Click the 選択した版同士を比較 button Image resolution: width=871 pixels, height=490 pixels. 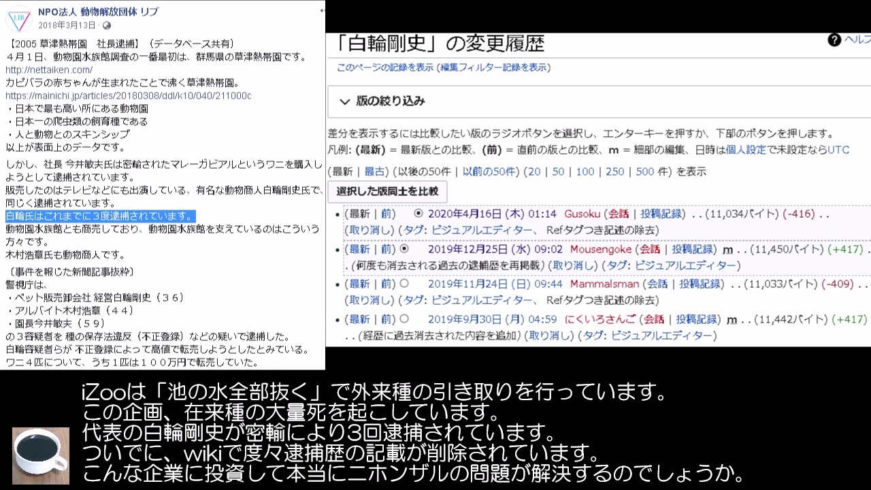click(387, 191)
